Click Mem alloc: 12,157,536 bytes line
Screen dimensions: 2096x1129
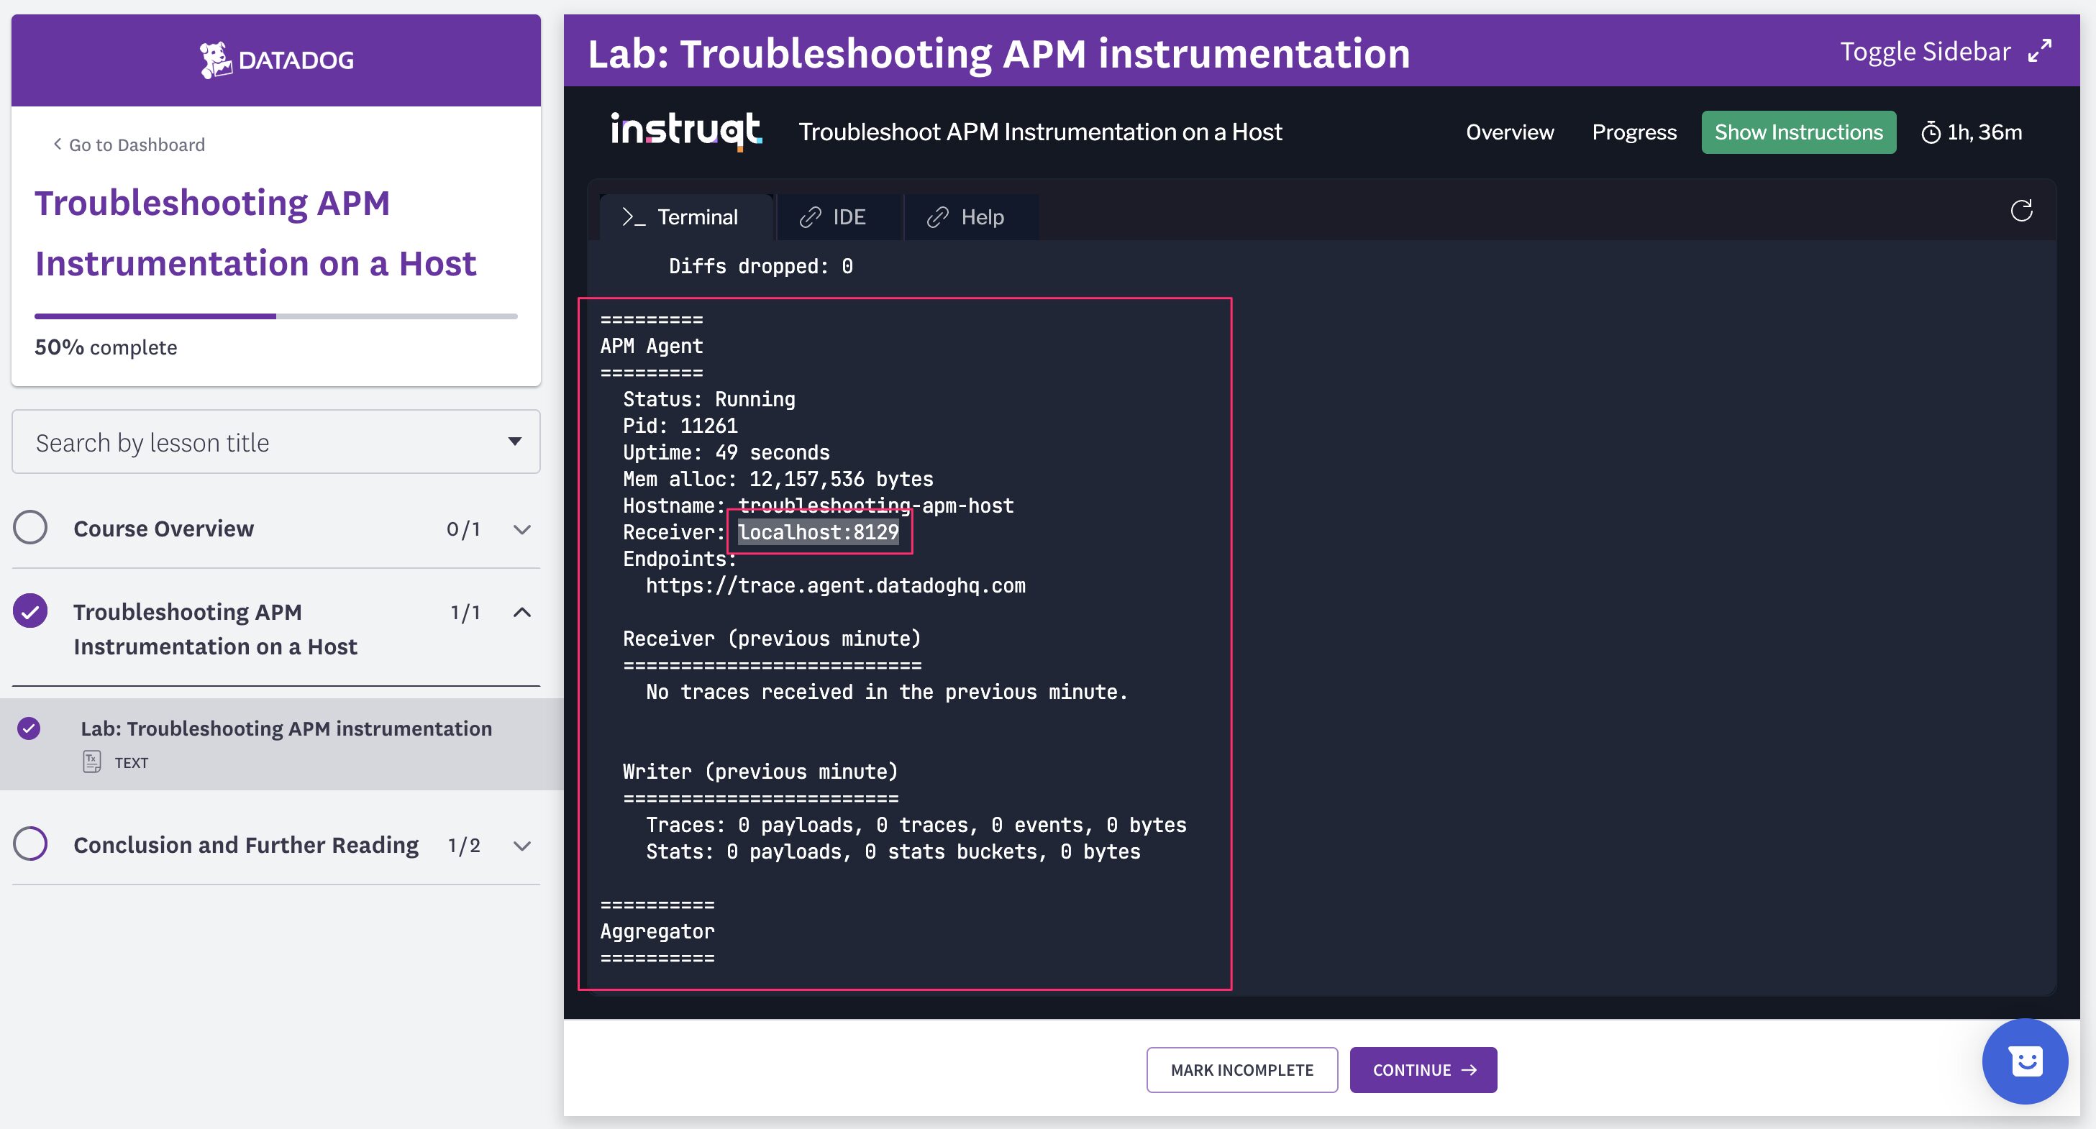point(778,479)
